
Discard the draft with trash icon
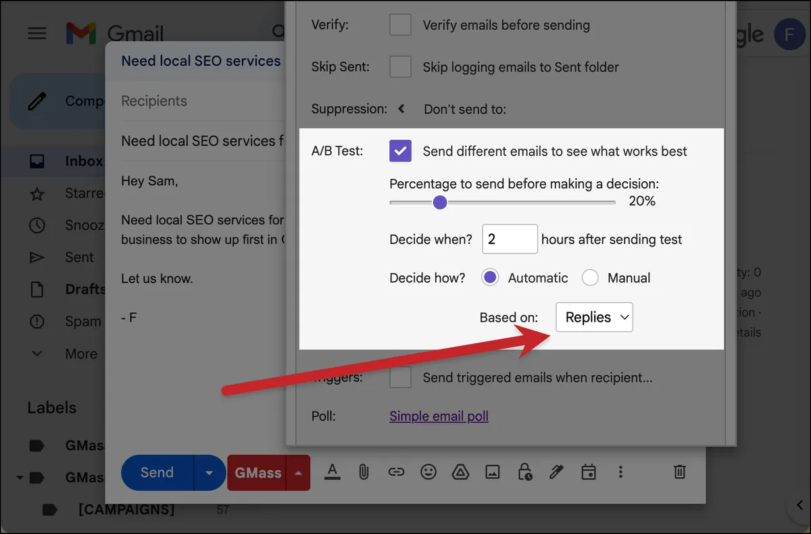coord(681,472)
